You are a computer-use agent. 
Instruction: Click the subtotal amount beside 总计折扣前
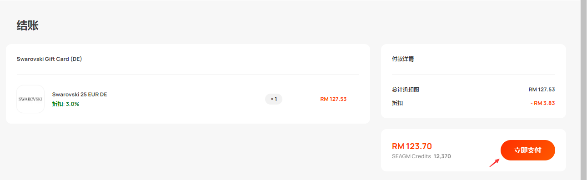[542, 90]
